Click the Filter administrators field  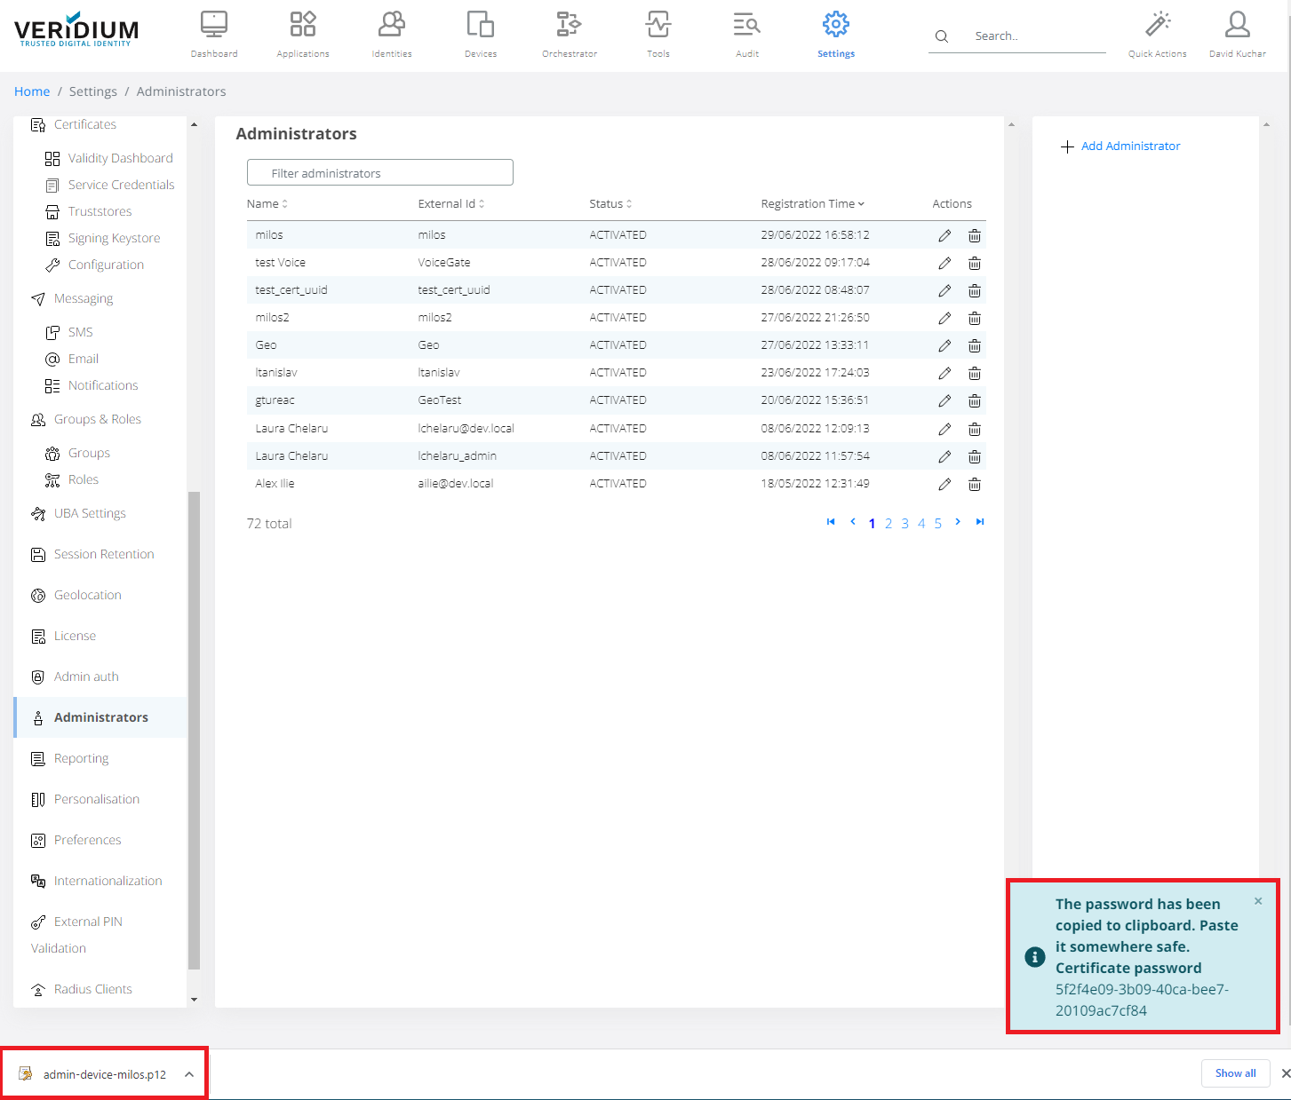[x=380, y=173]
